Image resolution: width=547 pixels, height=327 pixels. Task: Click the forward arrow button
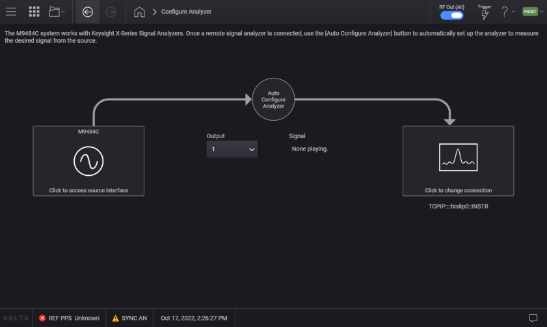click(x=111, y=12)
